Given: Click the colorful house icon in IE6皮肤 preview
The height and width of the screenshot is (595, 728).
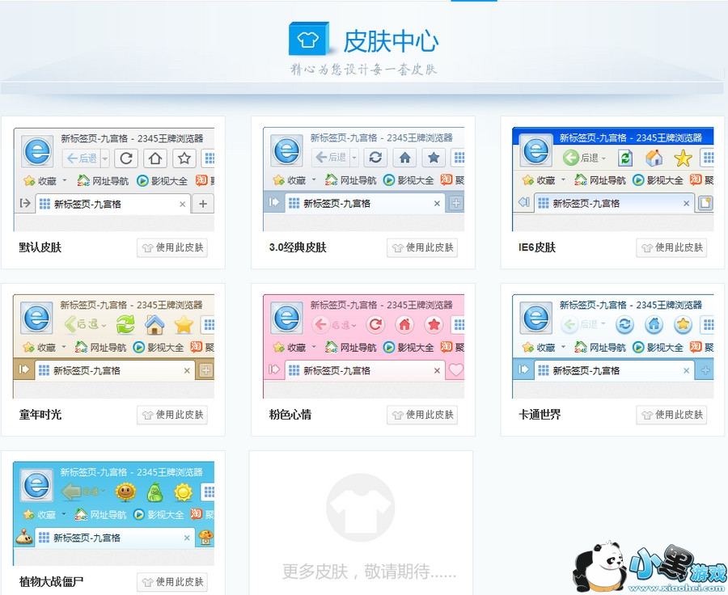Looking at the screenshot, I should 654,158.
